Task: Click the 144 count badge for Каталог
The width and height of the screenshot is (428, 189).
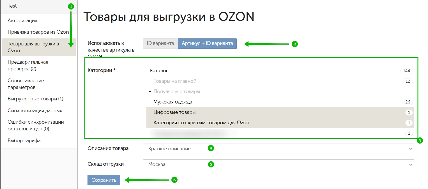Action: [406, 71]
